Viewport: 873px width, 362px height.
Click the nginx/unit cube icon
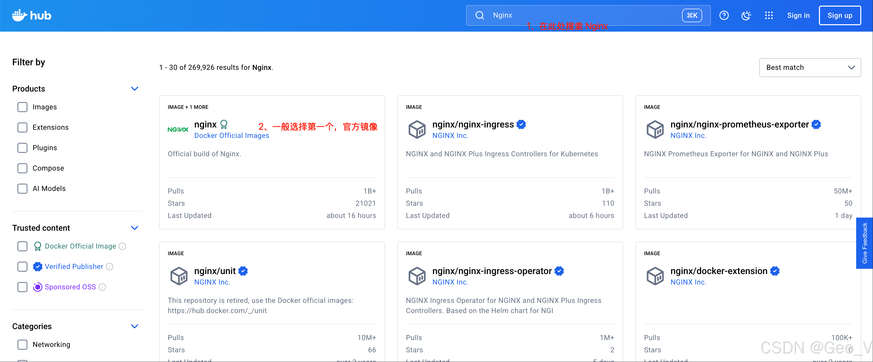click(178, 276)
